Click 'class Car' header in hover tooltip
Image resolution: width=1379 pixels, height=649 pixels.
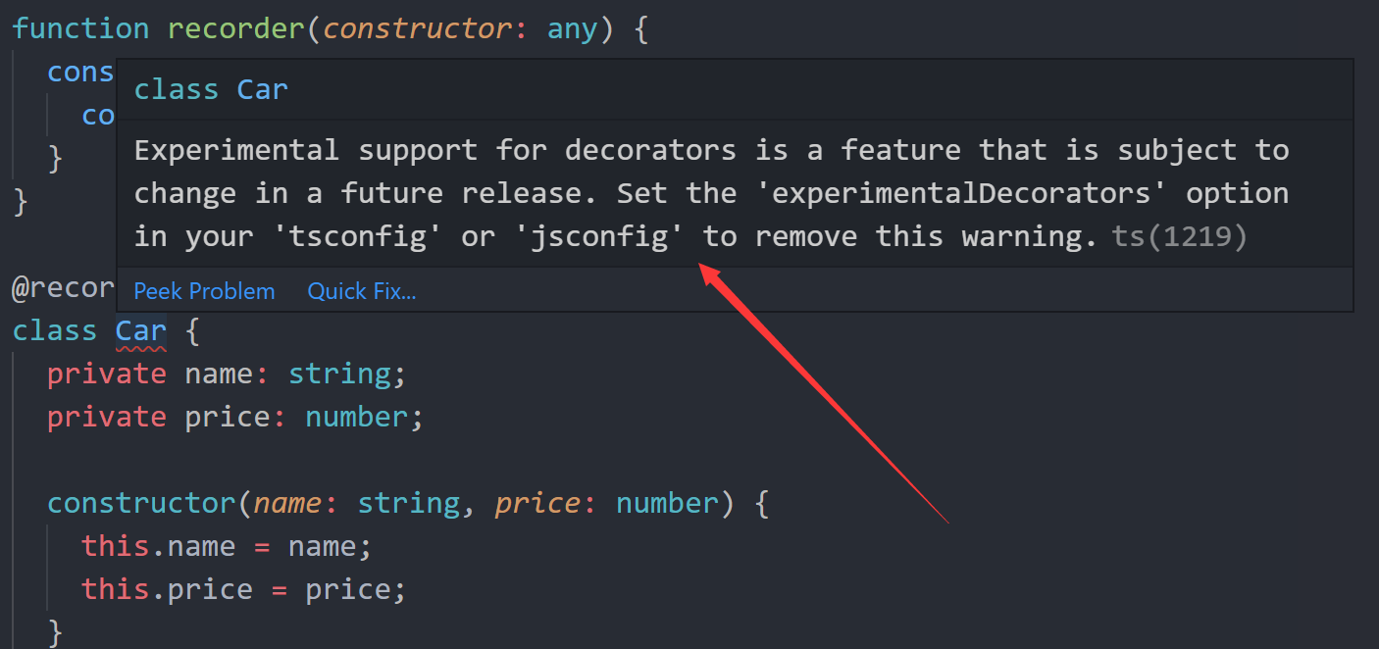[211, 89]
